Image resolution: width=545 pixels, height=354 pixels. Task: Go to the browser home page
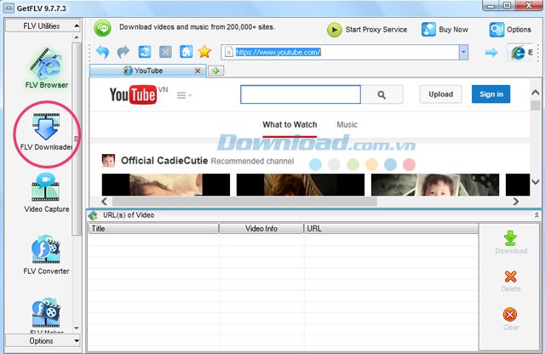coord(186,52)
